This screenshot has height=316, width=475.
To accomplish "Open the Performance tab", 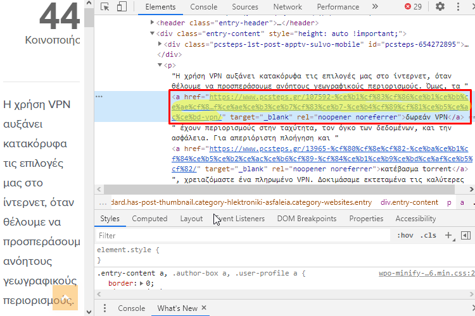I will pos(338,7).
